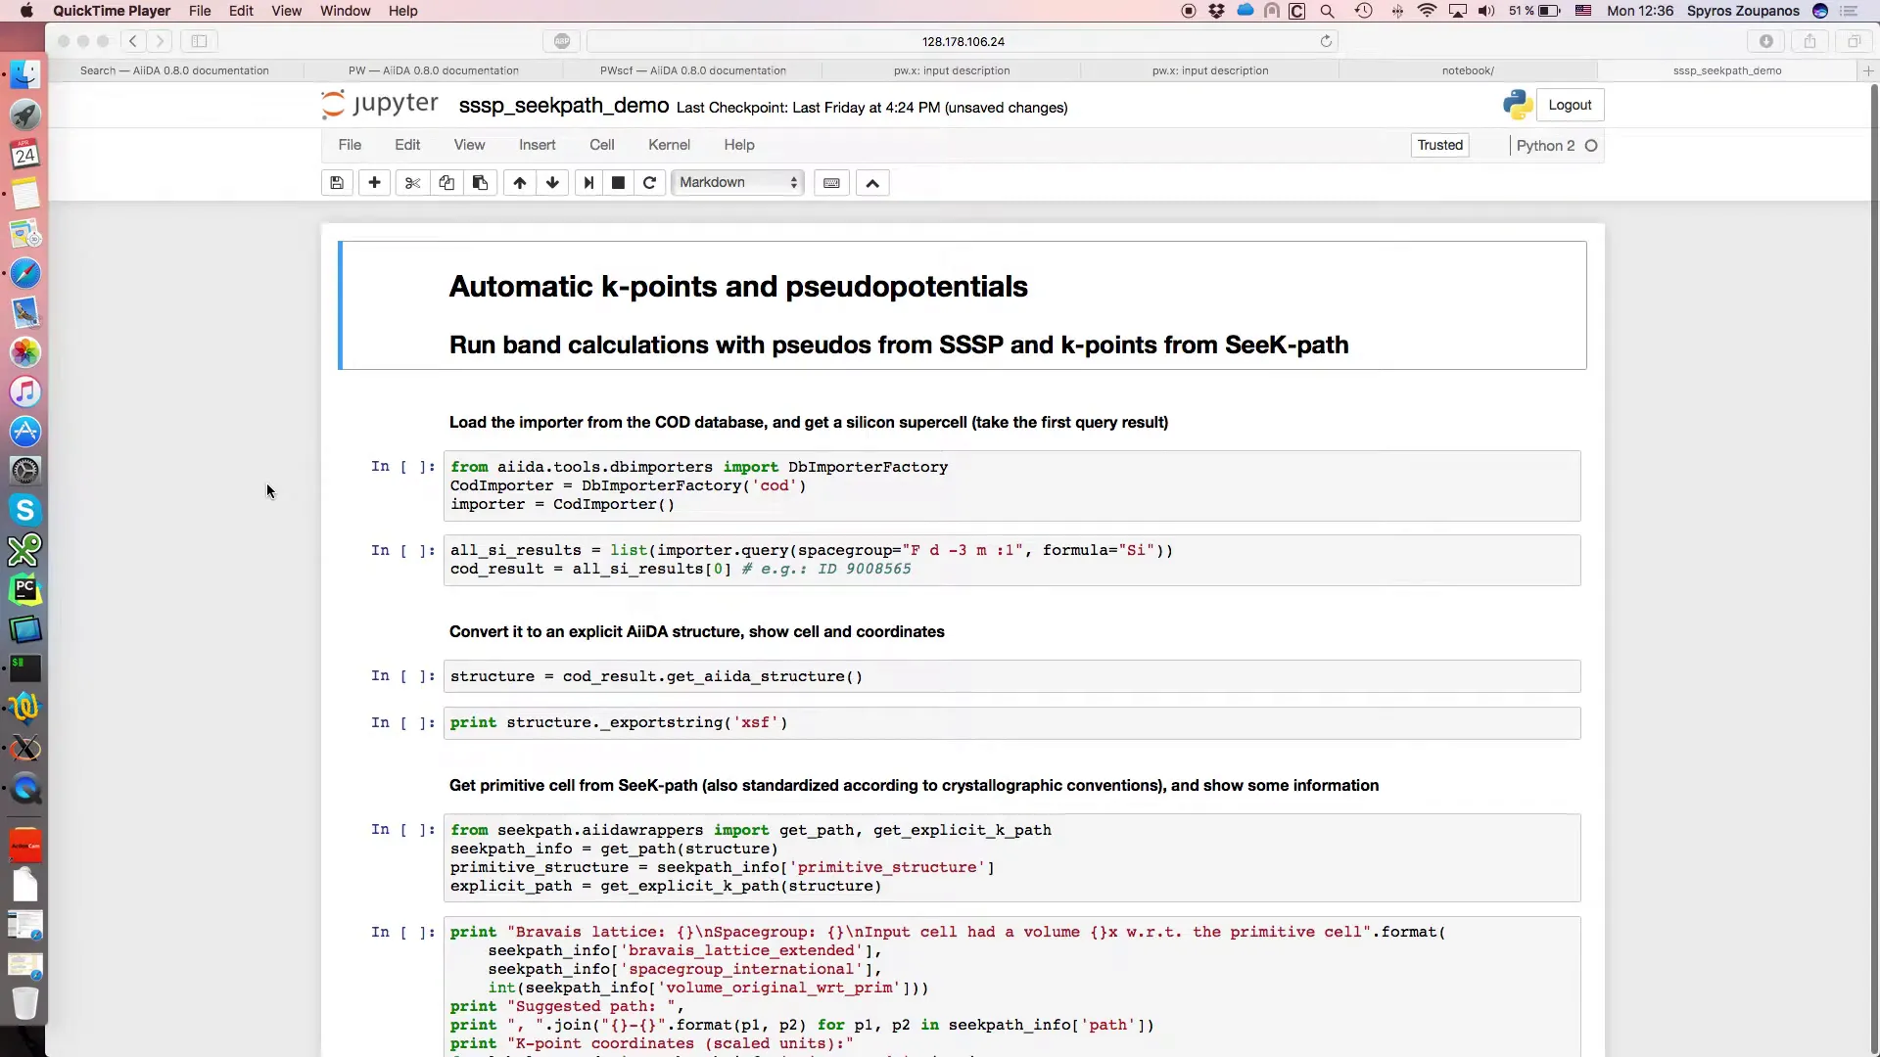Select the get_aiida_structure code cell

pyautogui.click(x=1011, y=676)
